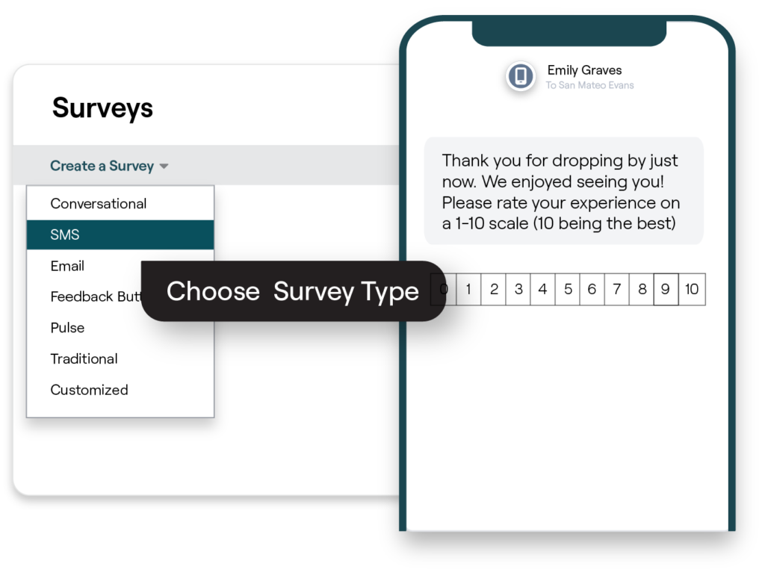
Task: Click the phone icon next to Emily Graves
Action: (521, 77)
